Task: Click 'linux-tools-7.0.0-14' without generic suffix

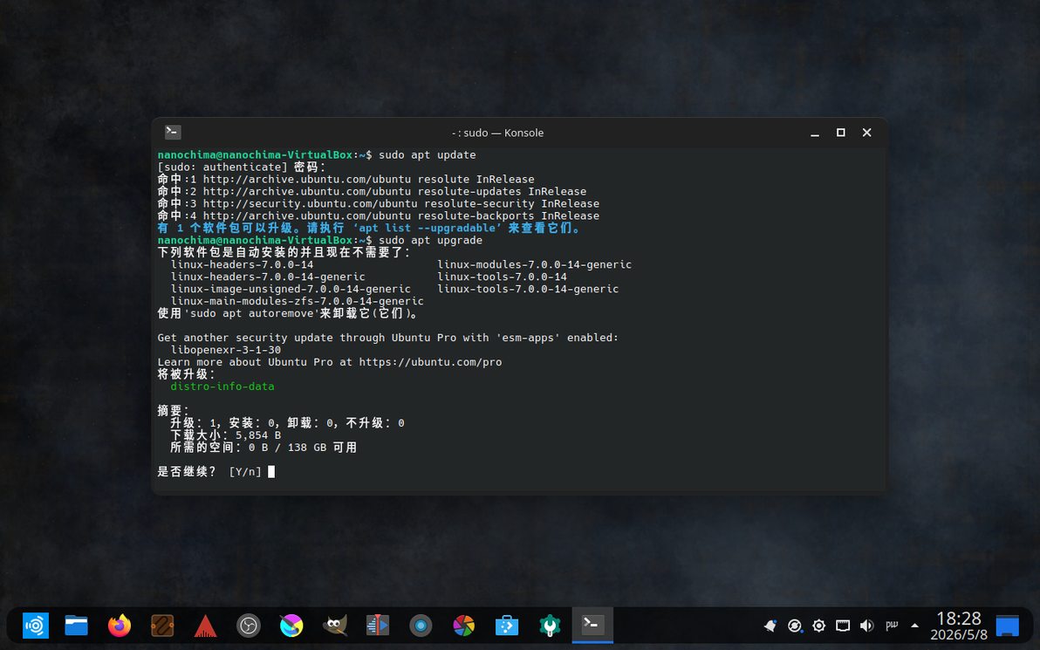Action: point(502,277)
